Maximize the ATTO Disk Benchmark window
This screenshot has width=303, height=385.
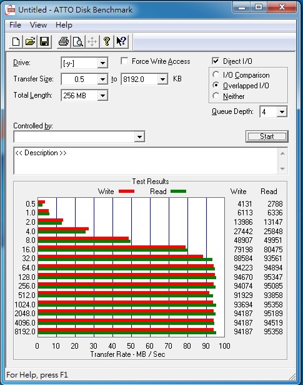259,7
